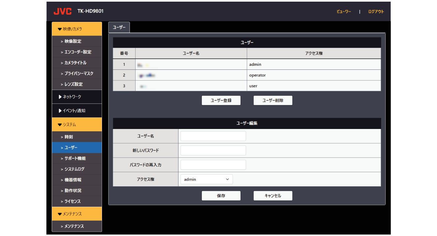Click the ユーザー名 column header

tap(191, 53)
